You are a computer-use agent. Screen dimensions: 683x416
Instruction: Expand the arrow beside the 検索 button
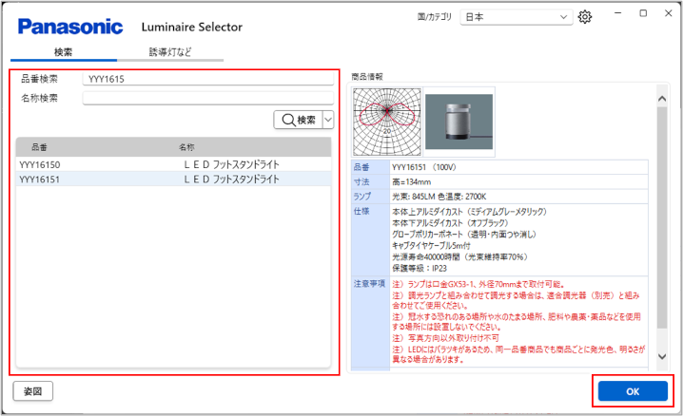click(328, 120)
